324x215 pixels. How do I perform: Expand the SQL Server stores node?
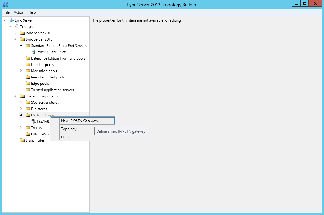21,103
